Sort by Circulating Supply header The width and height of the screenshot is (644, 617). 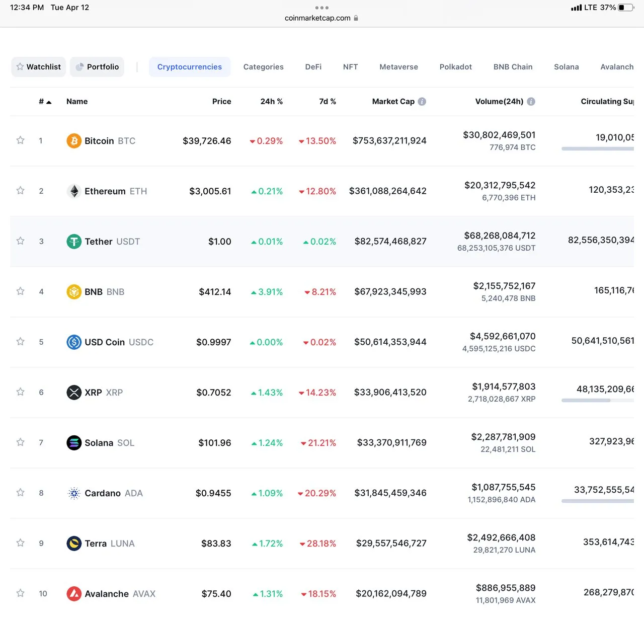coord(607,102)
